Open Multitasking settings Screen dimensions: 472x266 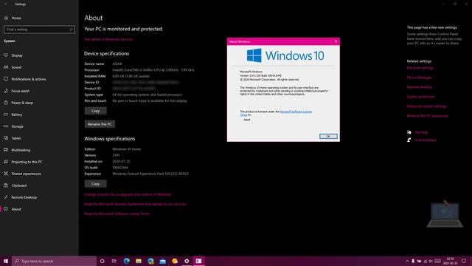21,150
